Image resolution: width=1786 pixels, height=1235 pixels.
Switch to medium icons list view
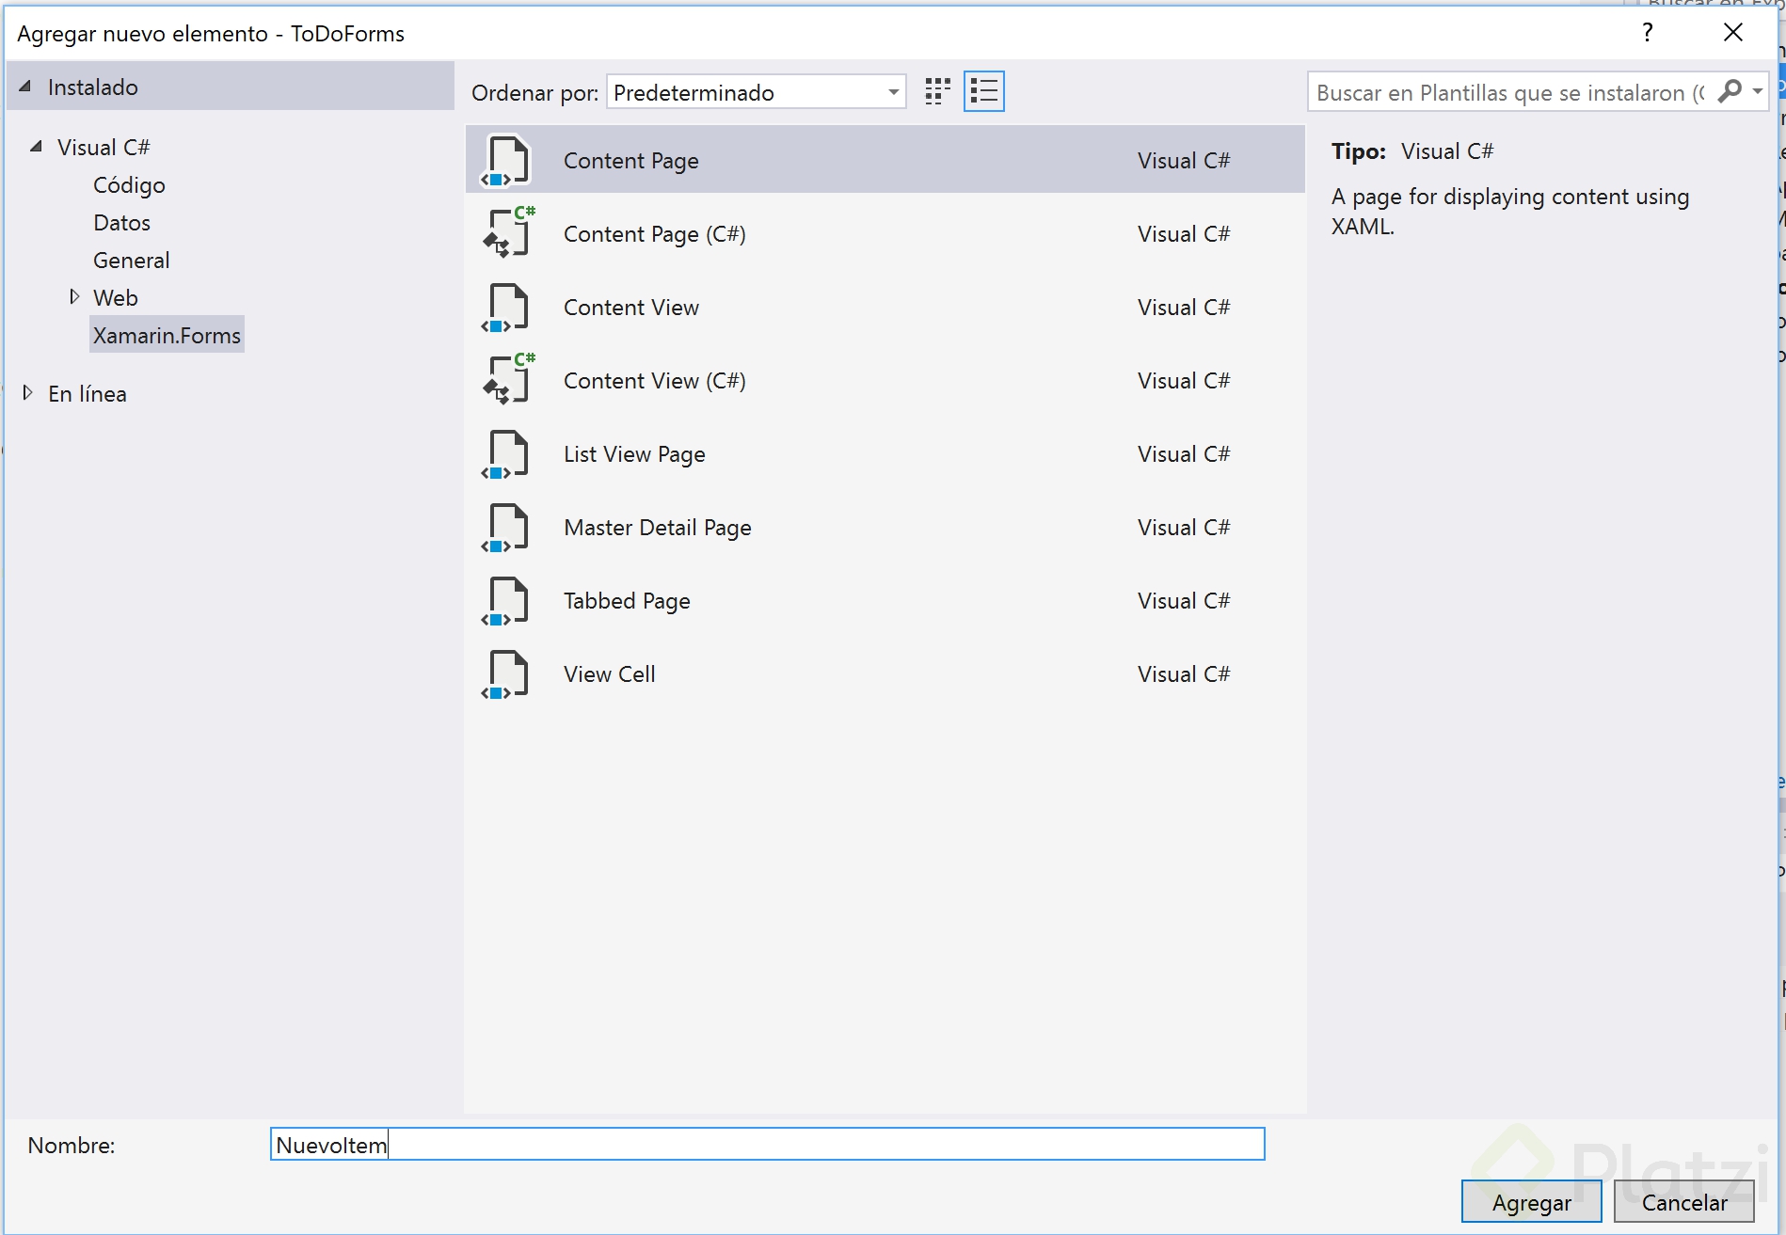(x=984, y=91)
